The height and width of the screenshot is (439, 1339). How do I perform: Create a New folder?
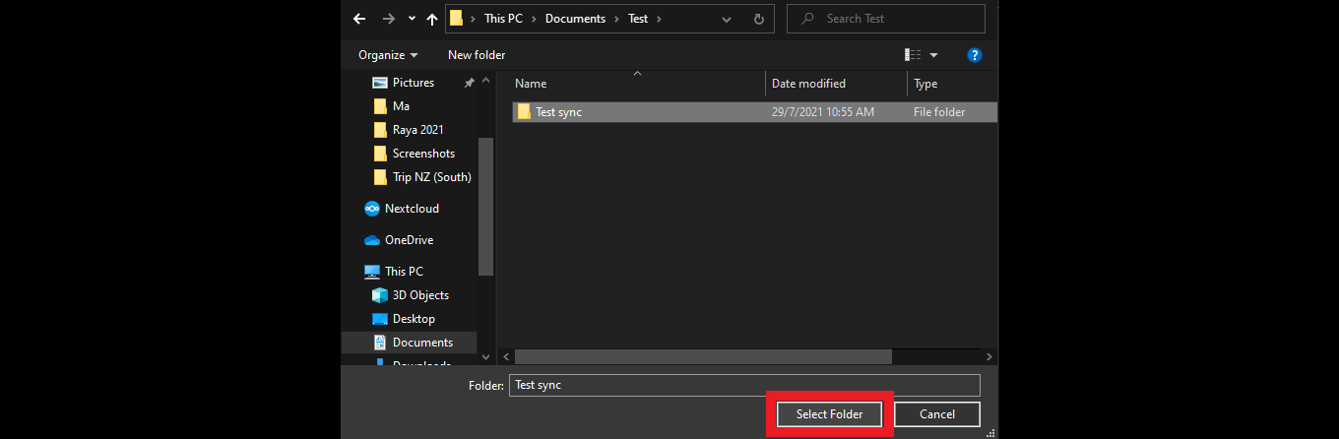click(477, 55)
